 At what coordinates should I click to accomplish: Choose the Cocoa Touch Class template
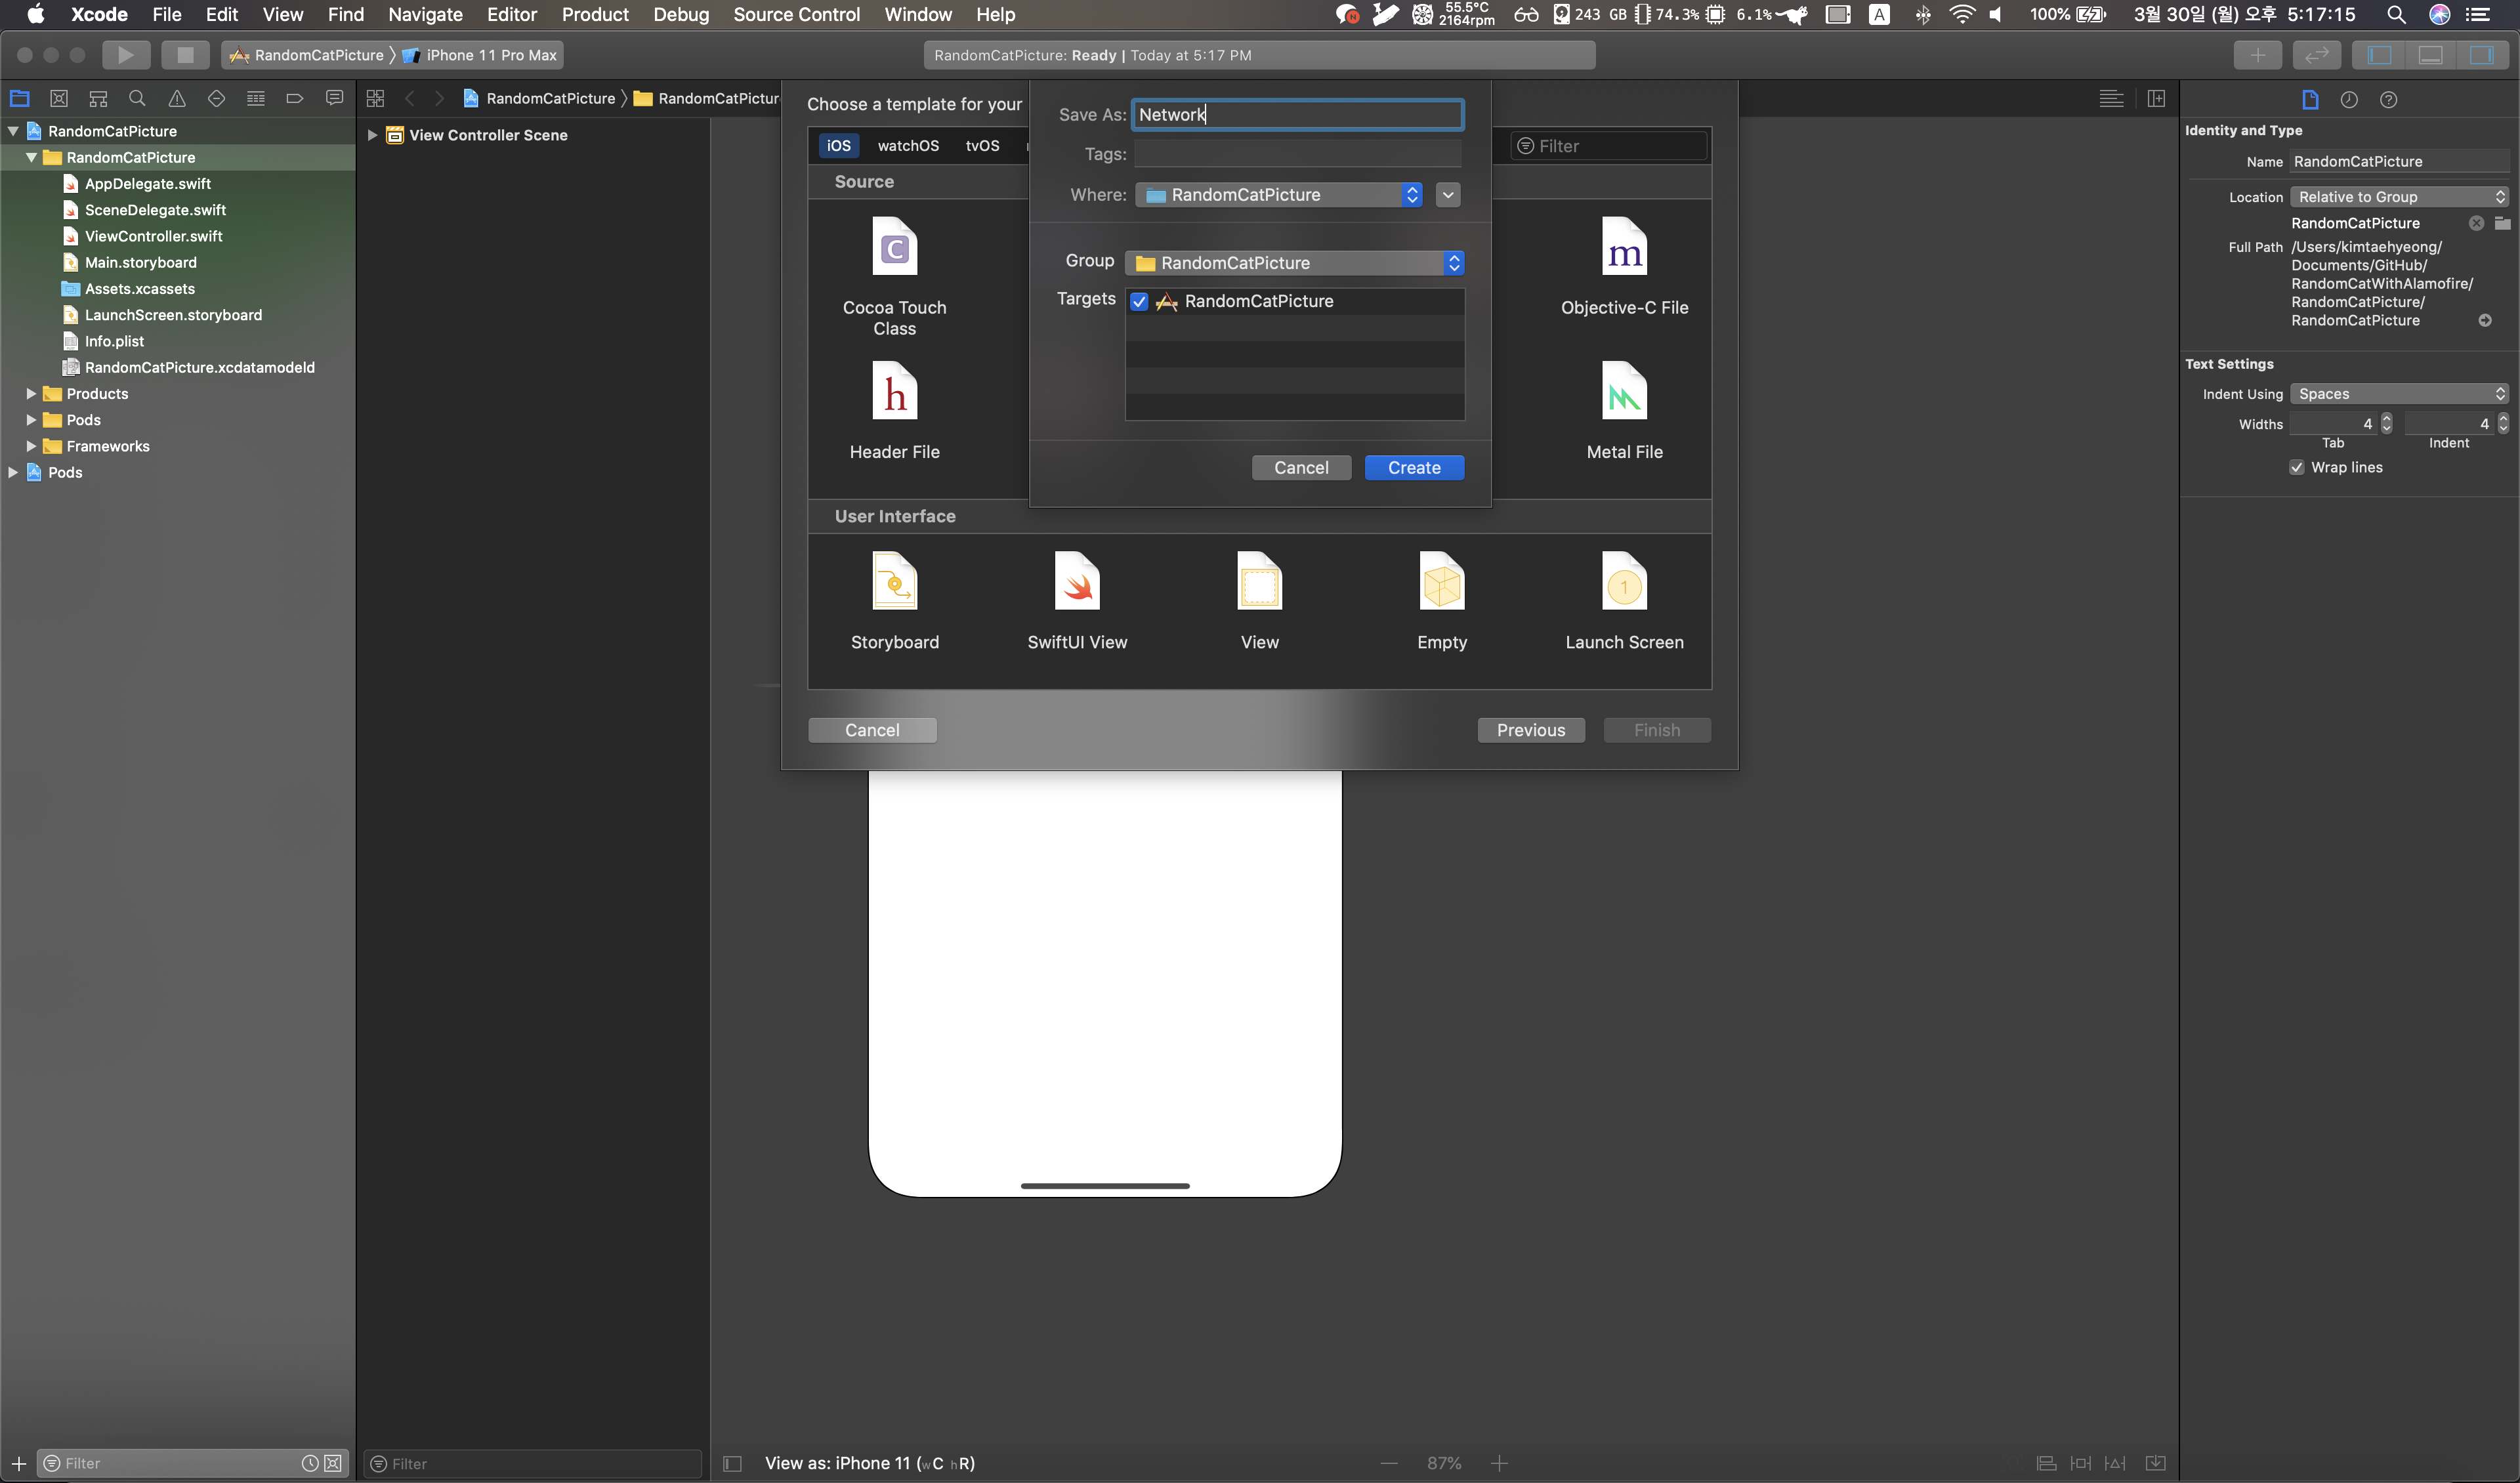point(894,277)
